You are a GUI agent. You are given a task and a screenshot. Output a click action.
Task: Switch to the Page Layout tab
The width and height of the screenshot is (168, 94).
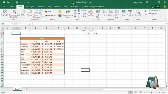[30, 7]
